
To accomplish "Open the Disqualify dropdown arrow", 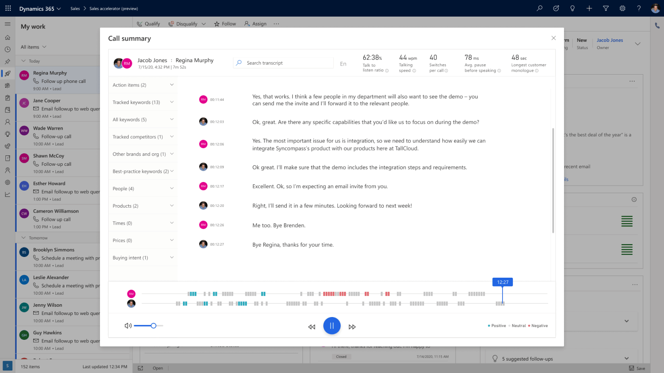I will click(x=204, y=24).
